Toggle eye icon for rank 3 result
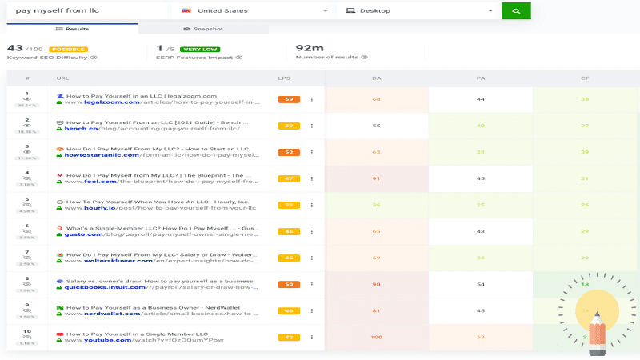This screenshot has width=640, height=360. click(x=27, y=152)
